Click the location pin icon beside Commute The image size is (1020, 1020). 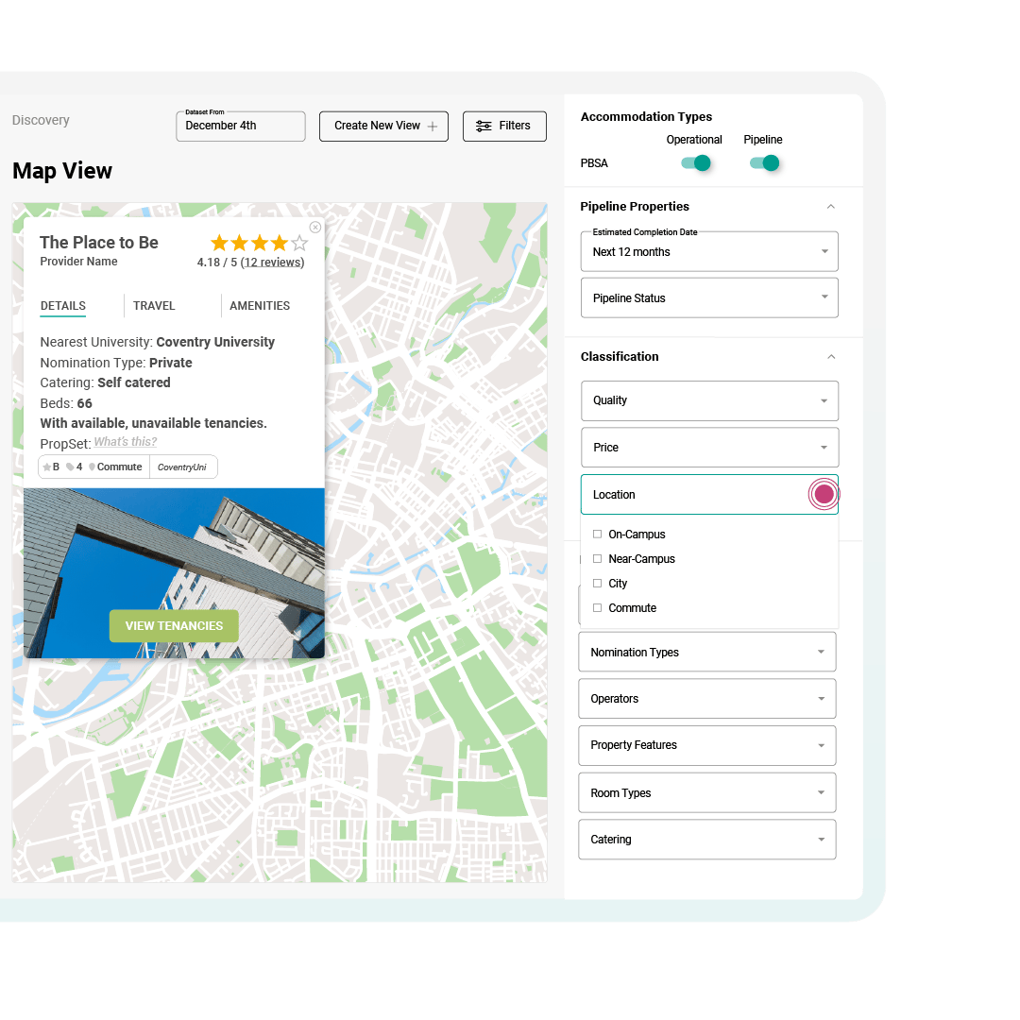(92, 466)
